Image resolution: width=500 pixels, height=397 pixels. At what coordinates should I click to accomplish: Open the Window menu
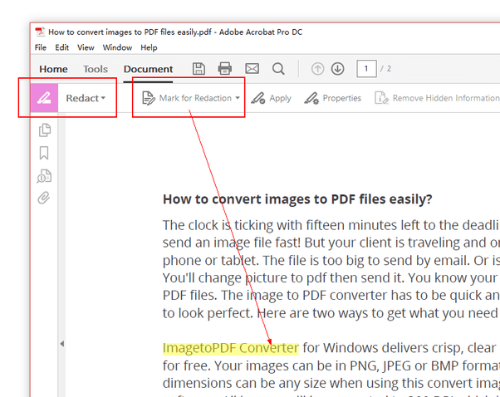pos(117,47)
